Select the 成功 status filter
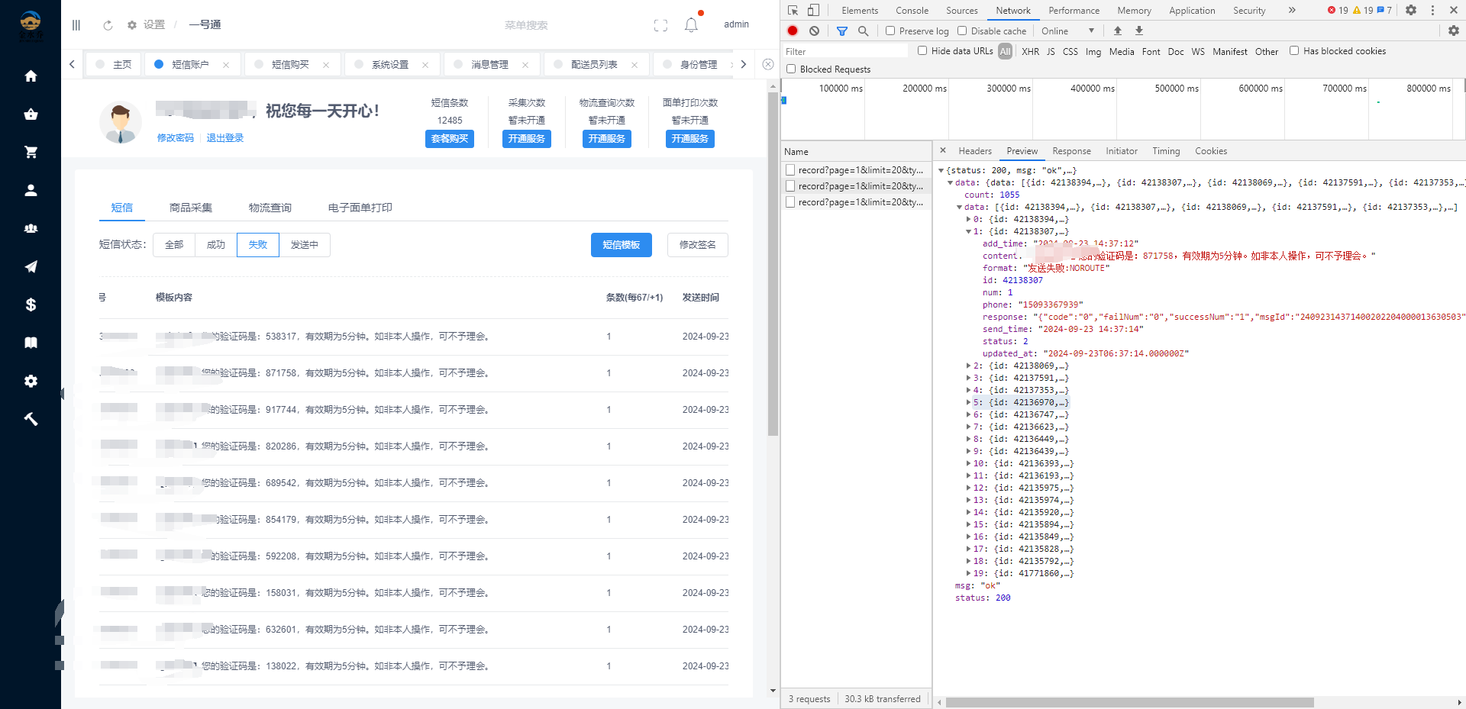This screenshot has height=709, width=1466. tap(216, 245)
